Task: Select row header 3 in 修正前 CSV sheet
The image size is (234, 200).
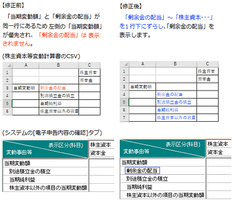Action: coord(7,88)
